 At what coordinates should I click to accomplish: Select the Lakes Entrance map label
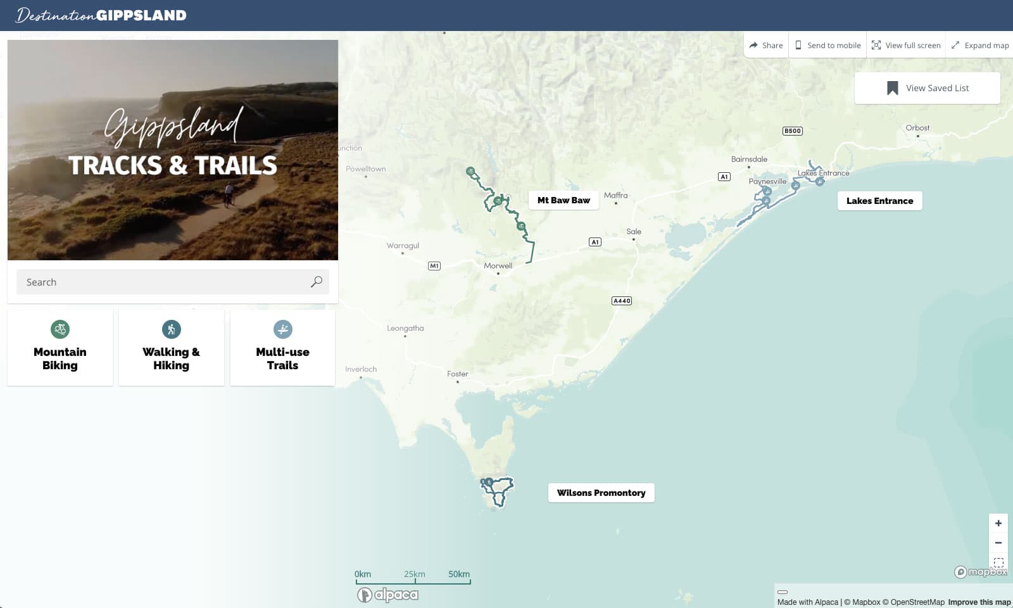point(879,201)
